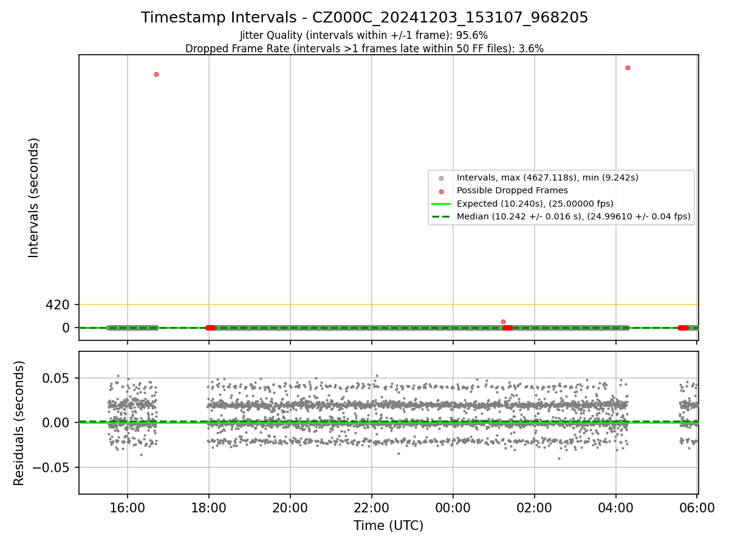Click the red dropped-frame cluster at 18:00

210,328
